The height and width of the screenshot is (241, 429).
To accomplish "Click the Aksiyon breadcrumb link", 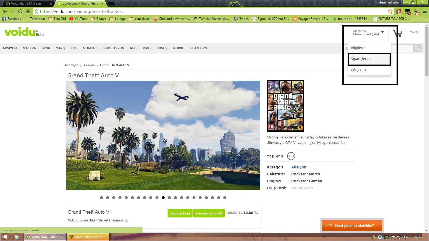I will tap(89, 65).
